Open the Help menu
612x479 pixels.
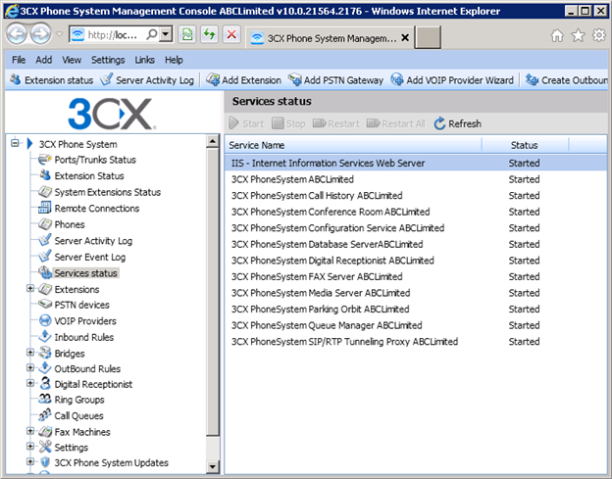tap(174, 60)
